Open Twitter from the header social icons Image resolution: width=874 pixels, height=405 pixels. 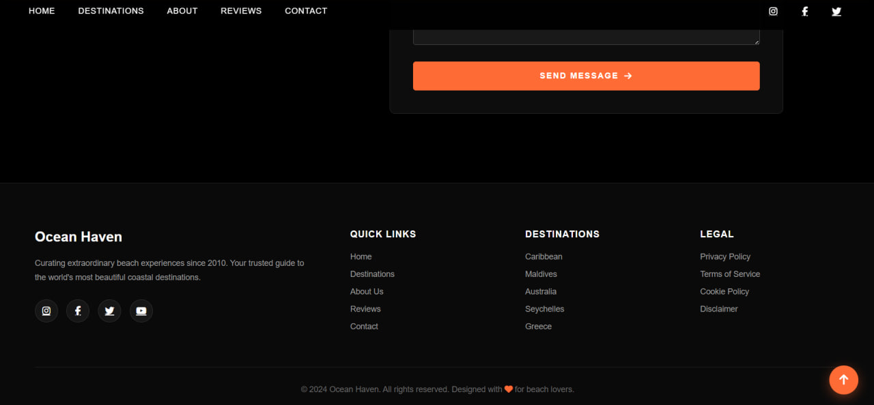pyautogui.click(x=836, y=11)
